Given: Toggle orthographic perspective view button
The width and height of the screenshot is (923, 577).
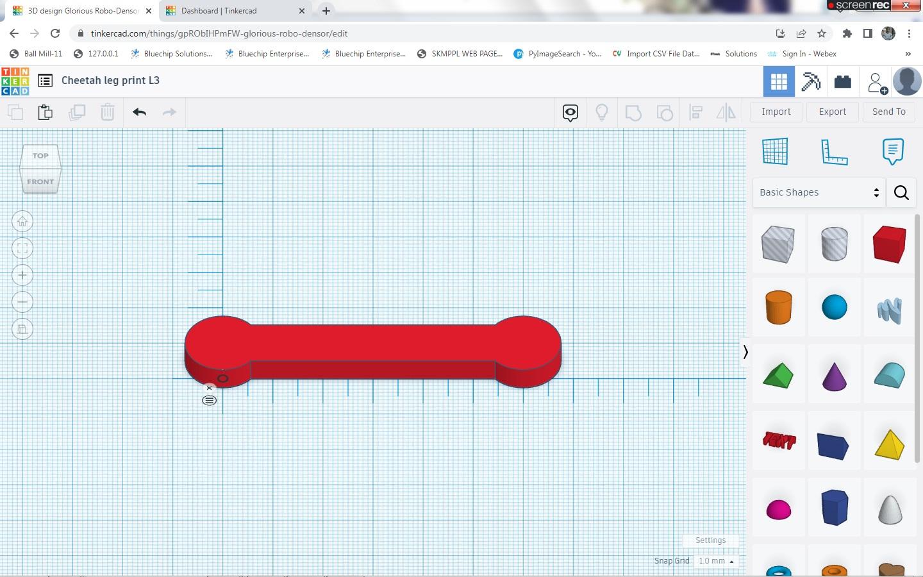Looking at the screenshot, I should click(22, 329).
